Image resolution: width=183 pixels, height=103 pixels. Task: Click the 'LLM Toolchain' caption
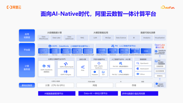pos(124,55)
